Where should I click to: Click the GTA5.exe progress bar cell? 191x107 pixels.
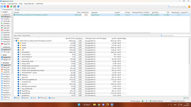80,75
